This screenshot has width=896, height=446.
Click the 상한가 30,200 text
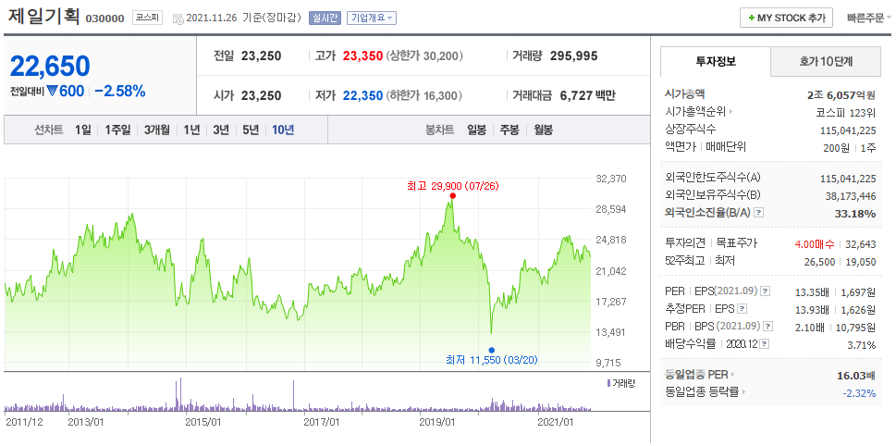point(424,56)
